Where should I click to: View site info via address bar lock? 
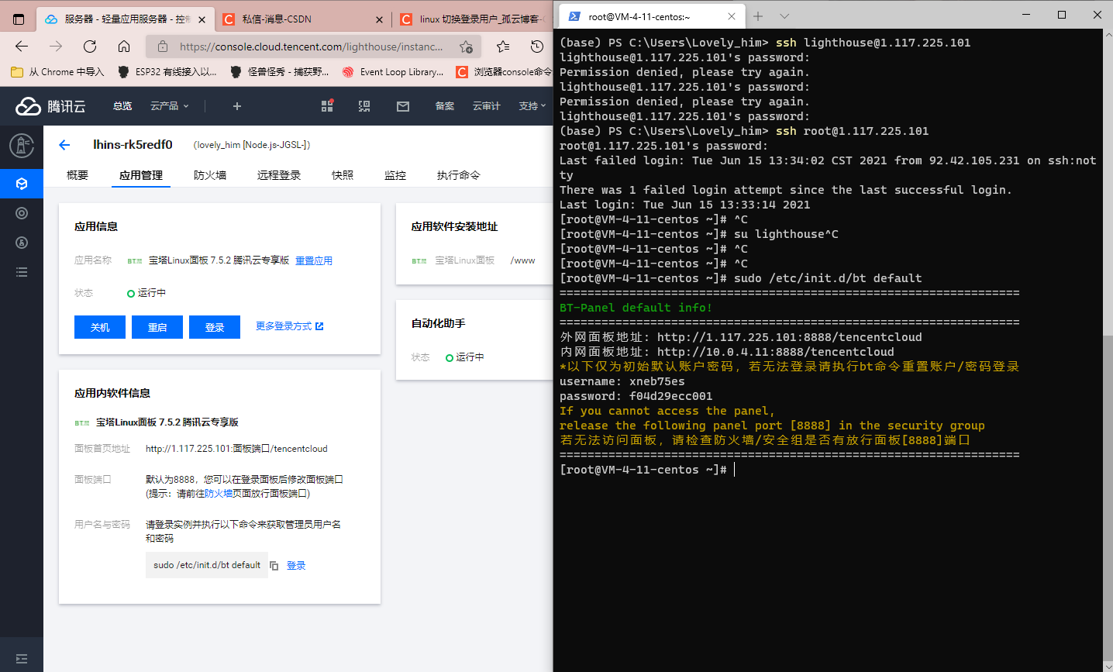[x=163, y=47]
